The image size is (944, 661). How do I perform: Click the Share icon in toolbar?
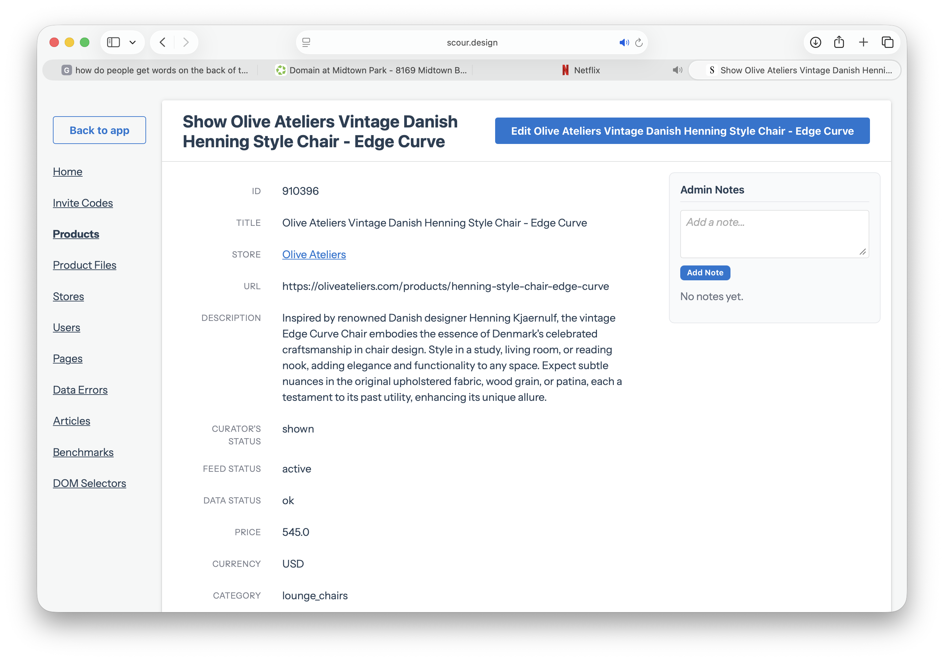click(x=839, y=42)
